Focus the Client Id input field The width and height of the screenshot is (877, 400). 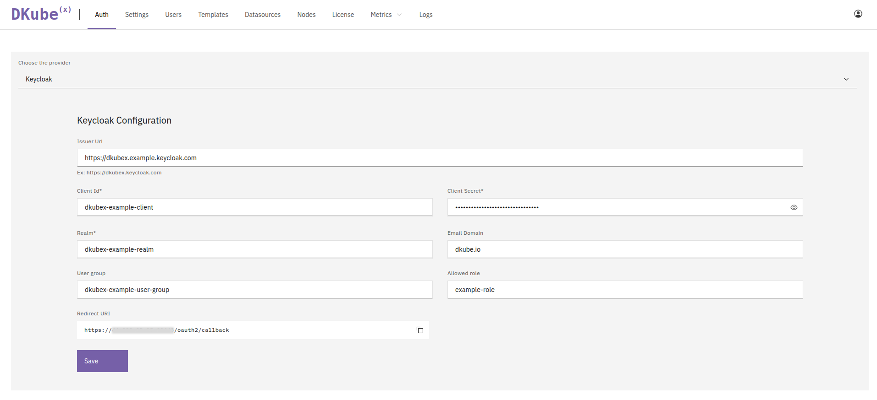(x=254, y=207)
